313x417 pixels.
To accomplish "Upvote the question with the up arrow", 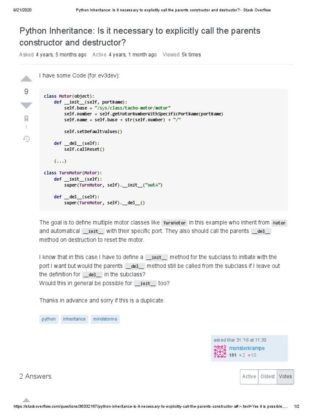I will pos(26,79).
